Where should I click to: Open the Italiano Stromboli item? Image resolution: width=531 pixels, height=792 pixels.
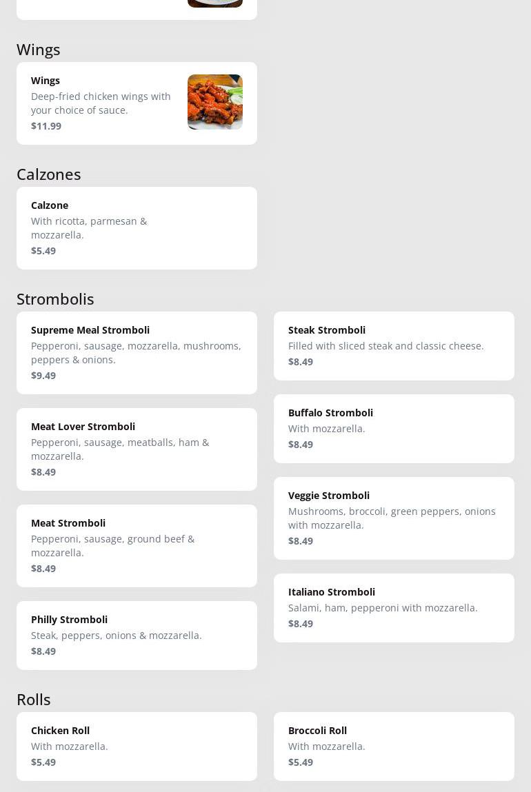(394, 608)
